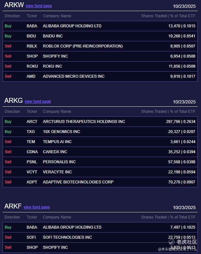Viewport: 201px width, 254px height.
Task: Select ARCTURUS THERAPEUTICS HOLDINGS INC company name
Action: [x=84, y=122]
